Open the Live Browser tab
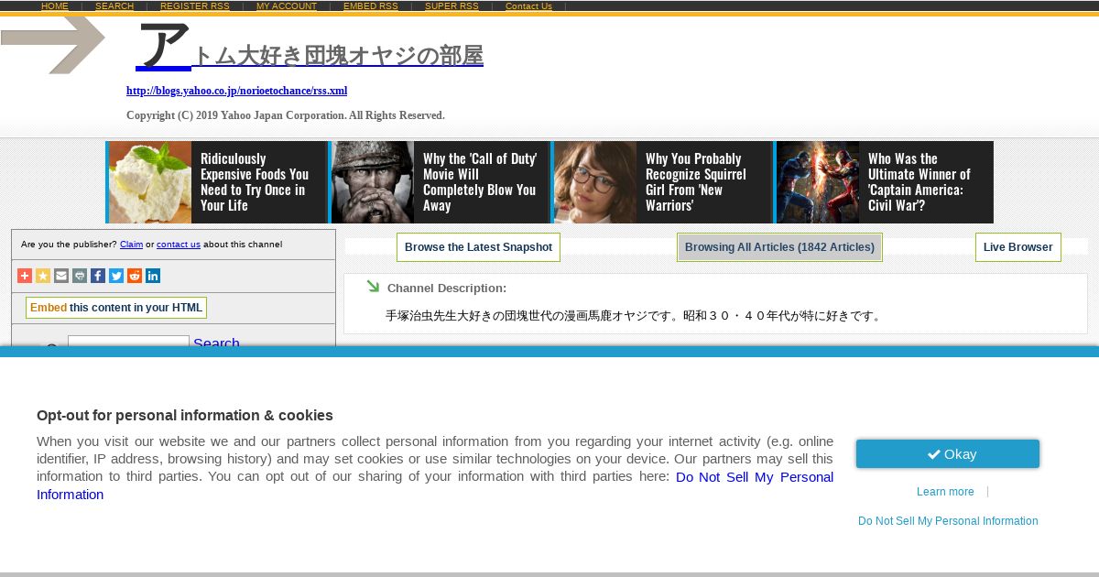This screenshot has width=1099, height=577. (x=1017, y=247)
